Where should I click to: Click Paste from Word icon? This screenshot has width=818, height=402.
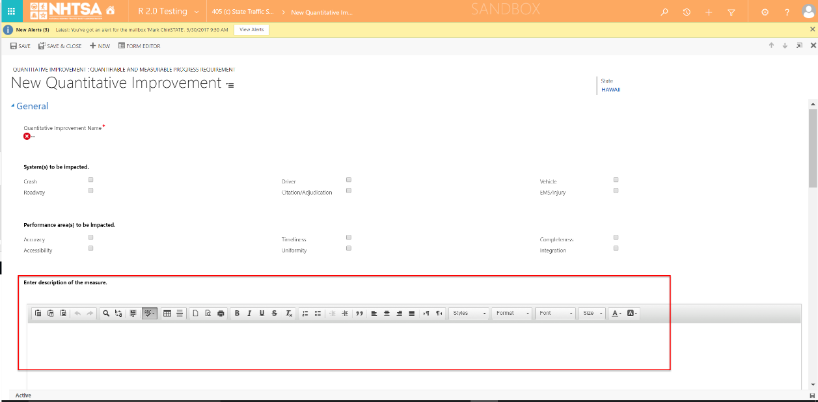pos(62,313)
